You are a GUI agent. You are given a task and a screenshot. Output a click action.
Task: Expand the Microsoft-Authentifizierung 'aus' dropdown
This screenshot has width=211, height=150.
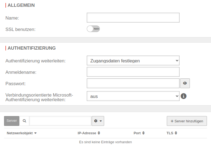pyautogui.click(x=133, y=96)
